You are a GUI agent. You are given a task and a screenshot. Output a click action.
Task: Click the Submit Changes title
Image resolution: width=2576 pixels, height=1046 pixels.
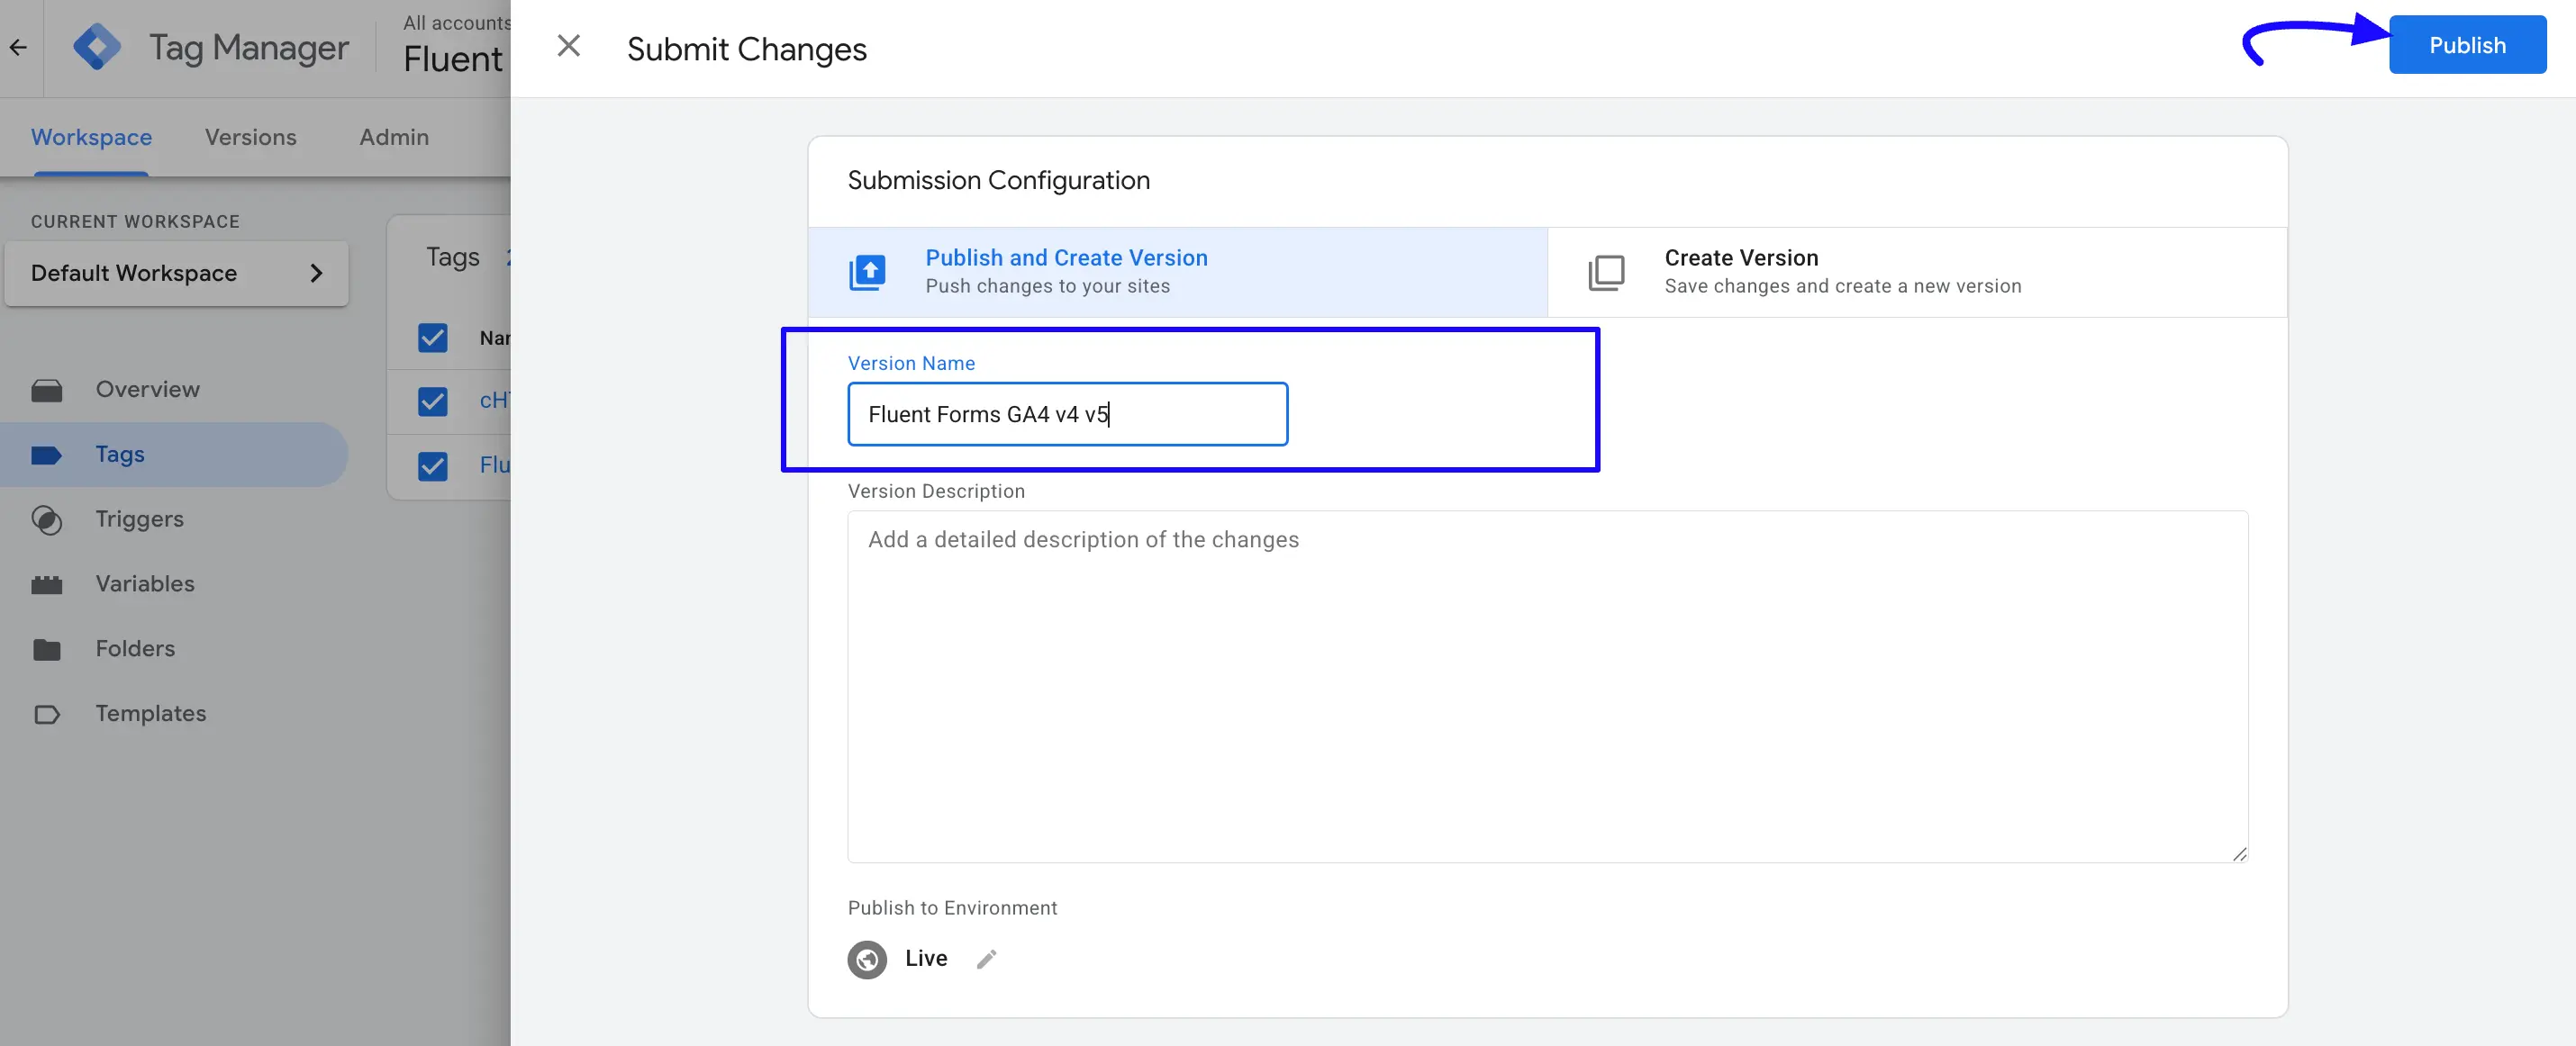coord(746,49)
